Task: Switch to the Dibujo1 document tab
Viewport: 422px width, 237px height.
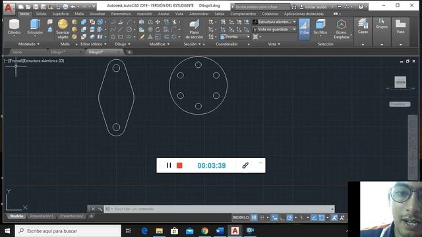Action: 65,52
